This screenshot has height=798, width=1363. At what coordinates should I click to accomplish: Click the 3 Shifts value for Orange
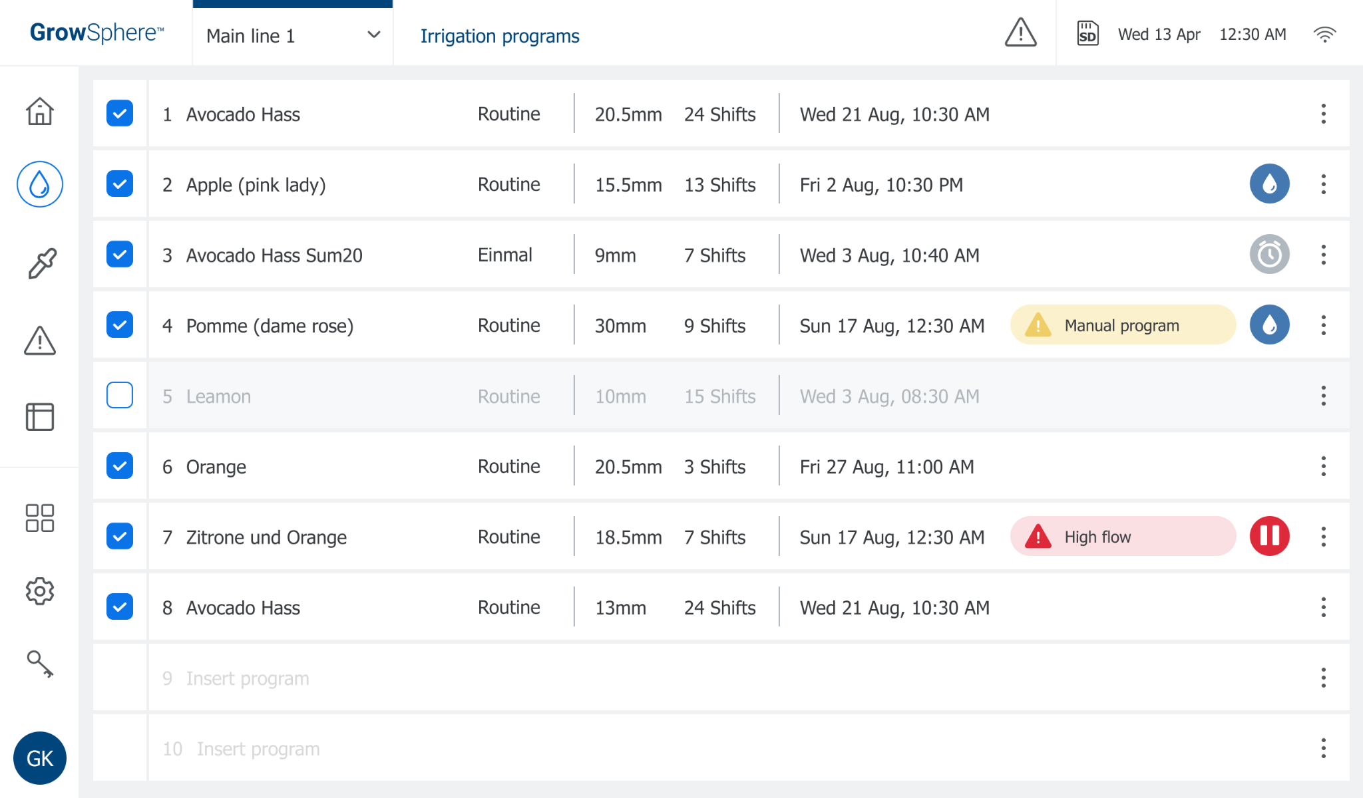click(715, 467)
